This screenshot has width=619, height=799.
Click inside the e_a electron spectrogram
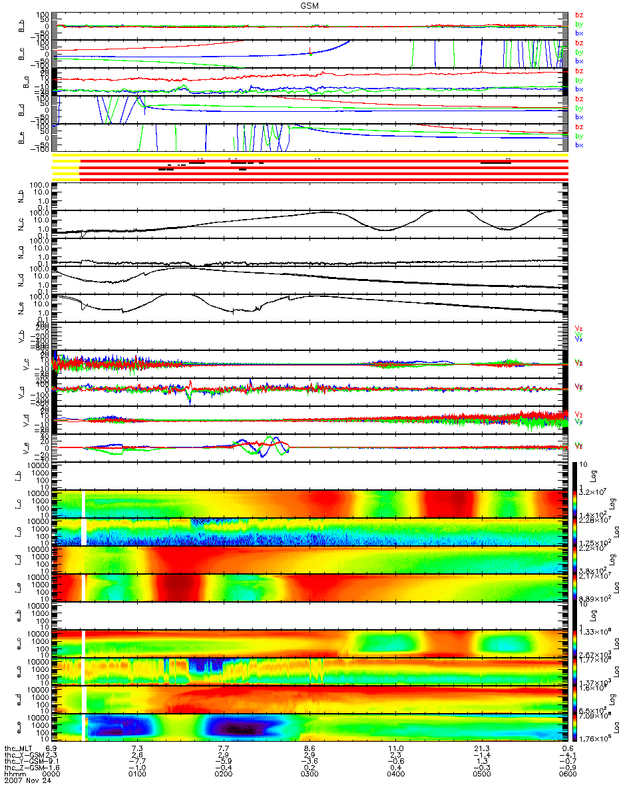pyautogui.click(x=310, y=671)
